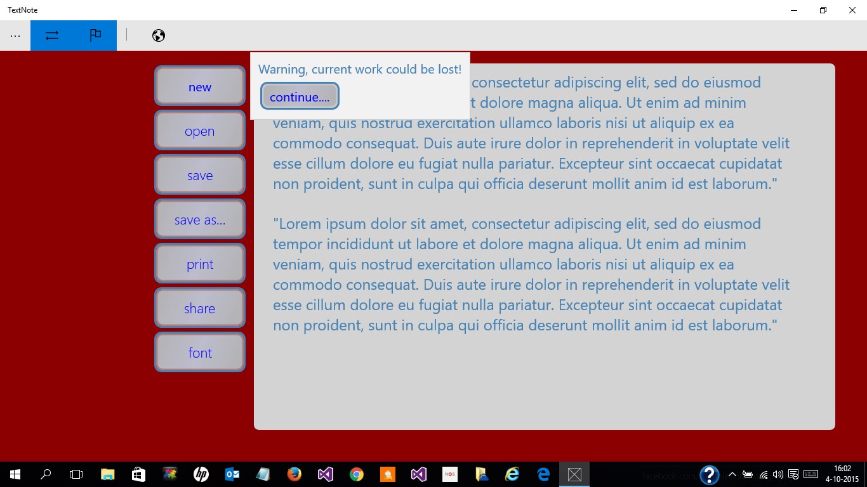Share the note using the share button
This screenshot has width=867, height=487.
click(x=199, y=308)
